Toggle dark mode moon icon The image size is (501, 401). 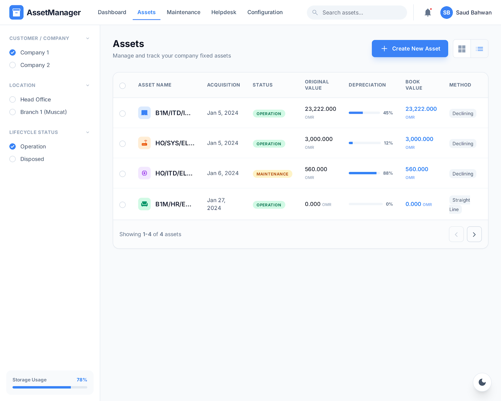coord(482,382)
